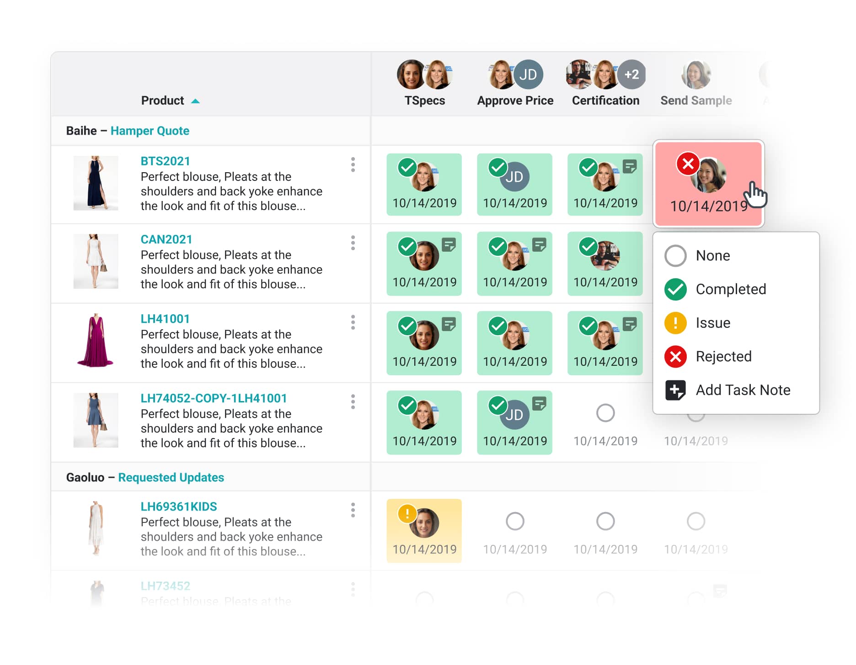Screen dimensions: 856x665
Task: Choose Rejected from the status menu
Action: point(723,356)
